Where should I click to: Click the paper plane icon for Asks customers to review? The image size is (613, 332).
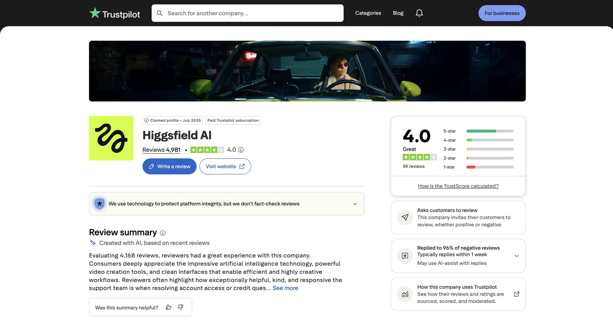405,218
